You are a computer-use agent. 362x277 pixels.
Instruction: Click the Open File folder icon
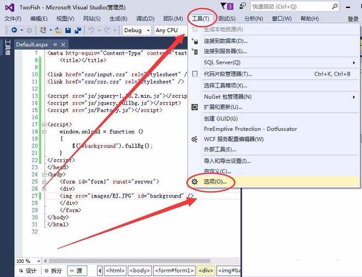coord(58,30)
